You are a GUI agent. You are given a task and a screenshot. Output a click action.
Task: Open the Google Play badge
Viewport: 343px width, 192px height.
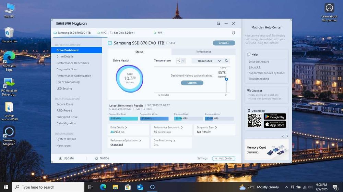(x=275, y=116)
